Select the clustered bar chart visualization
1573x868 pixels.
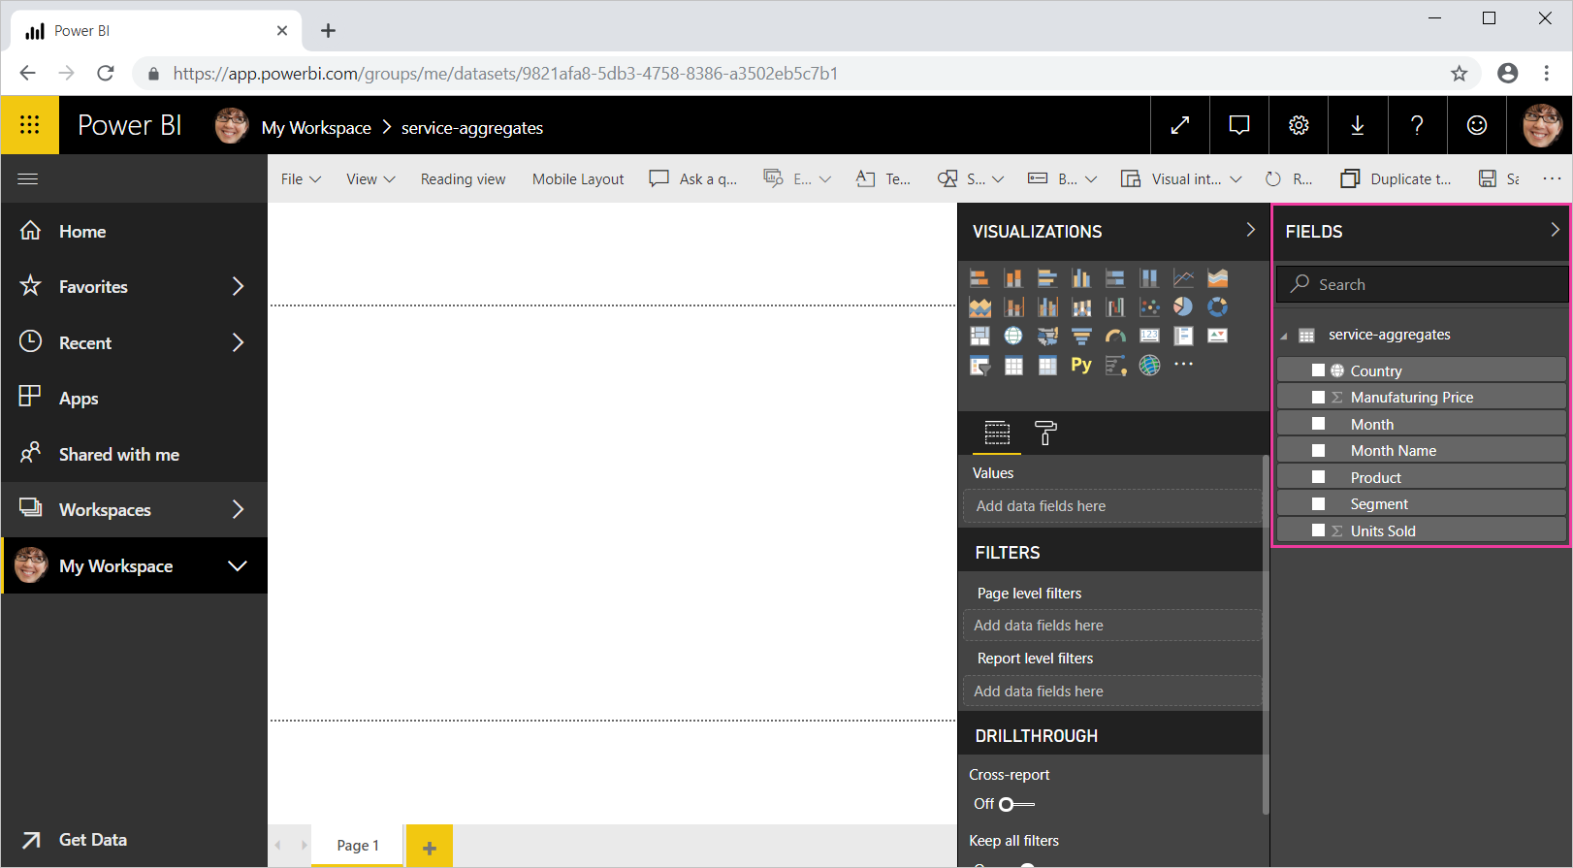pyautogui.click(x=1047, y=278)
